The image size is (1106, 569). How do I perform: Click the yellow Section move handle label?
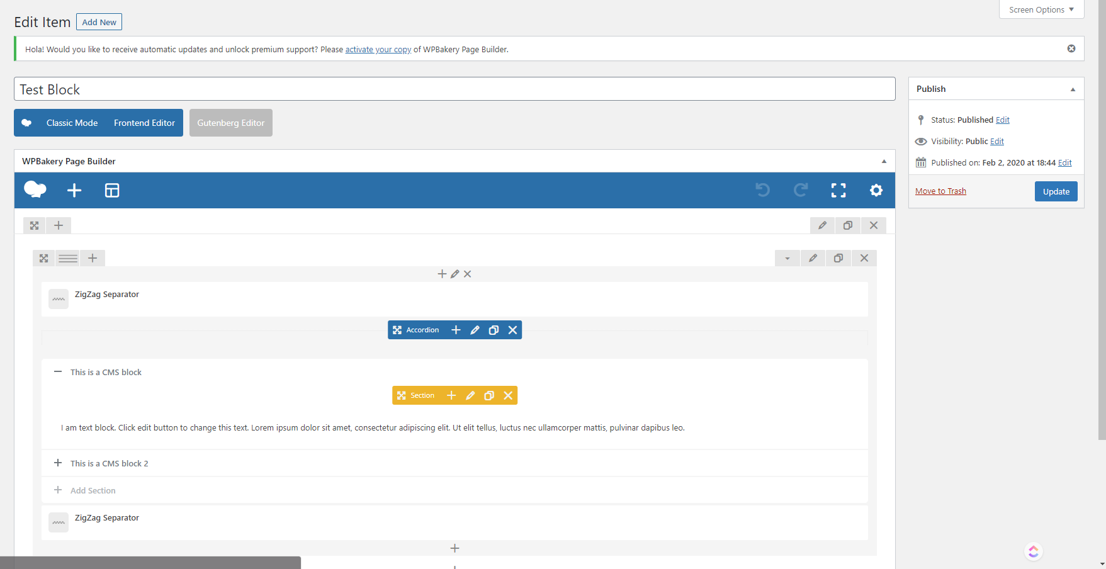coord(416,395)
